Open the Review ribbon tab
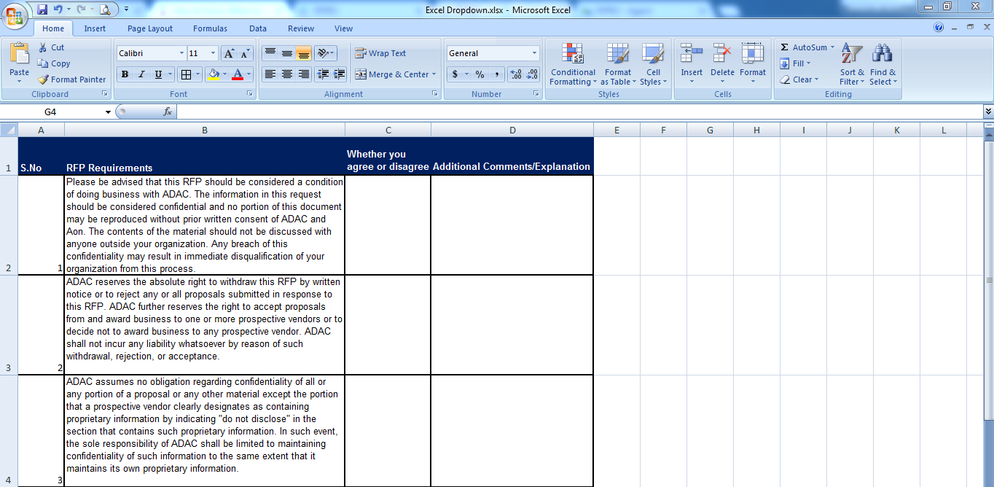This screenshot has width=994, height=487. (x=300, y=28)
